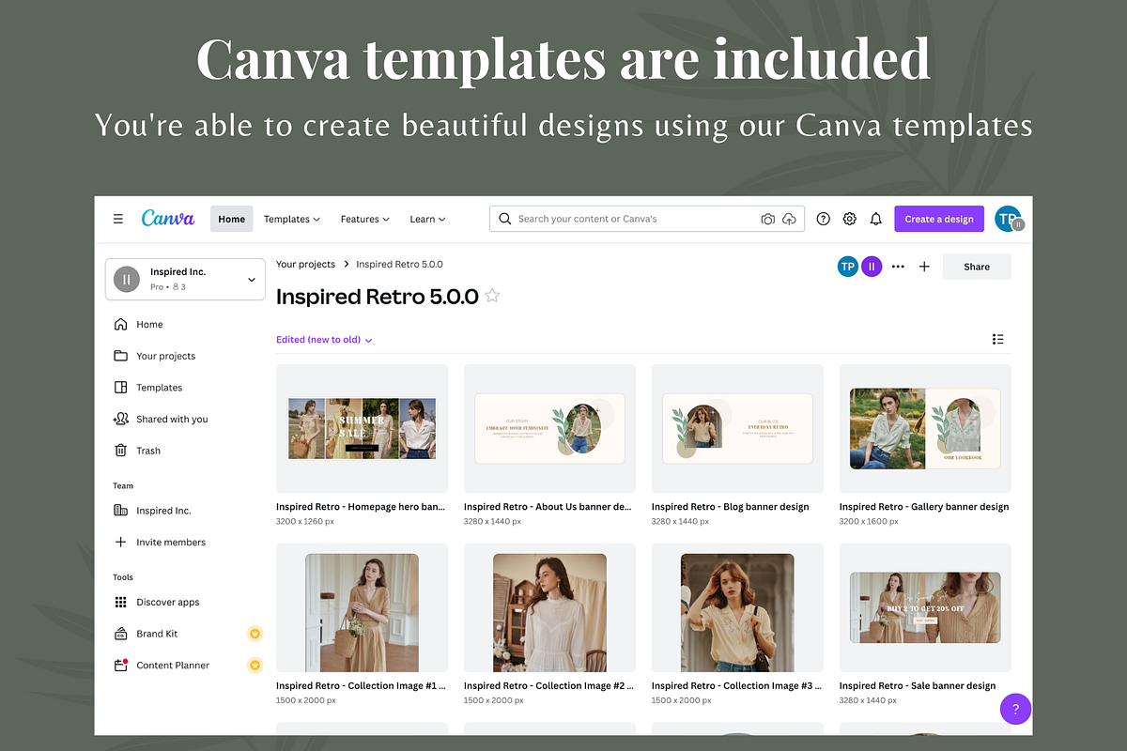Open Collection Image #2 thumbnail
Image resolution: width=1127 pixels, height=751 pixels.
pyautogui.click(x=549, y=607)
